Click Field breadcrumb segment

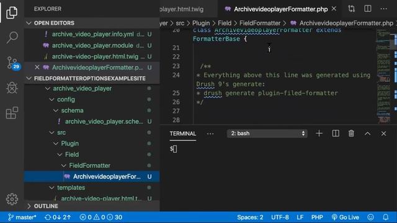coord(225,23)
